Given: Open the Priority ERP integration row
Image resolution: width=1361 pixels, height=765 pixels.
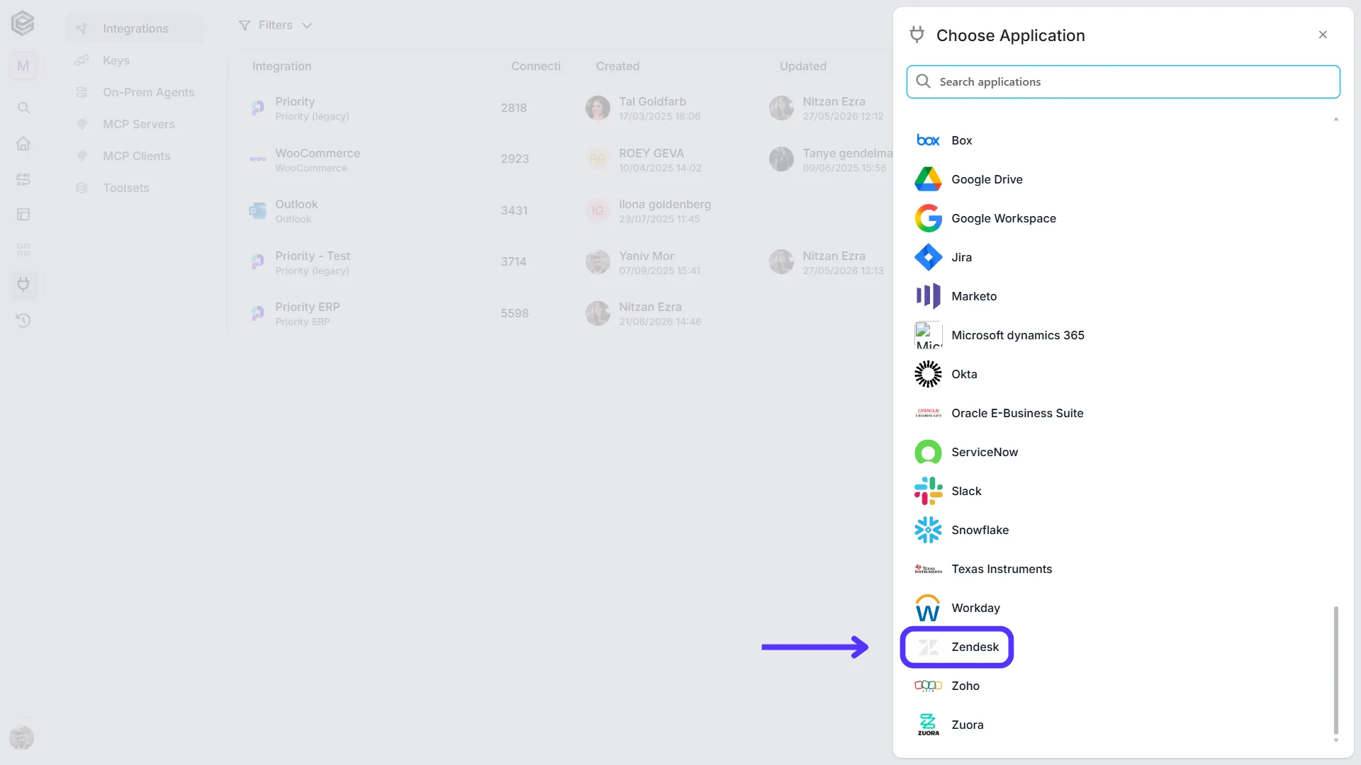Looking at the screenshot, I should pos(560,313).
